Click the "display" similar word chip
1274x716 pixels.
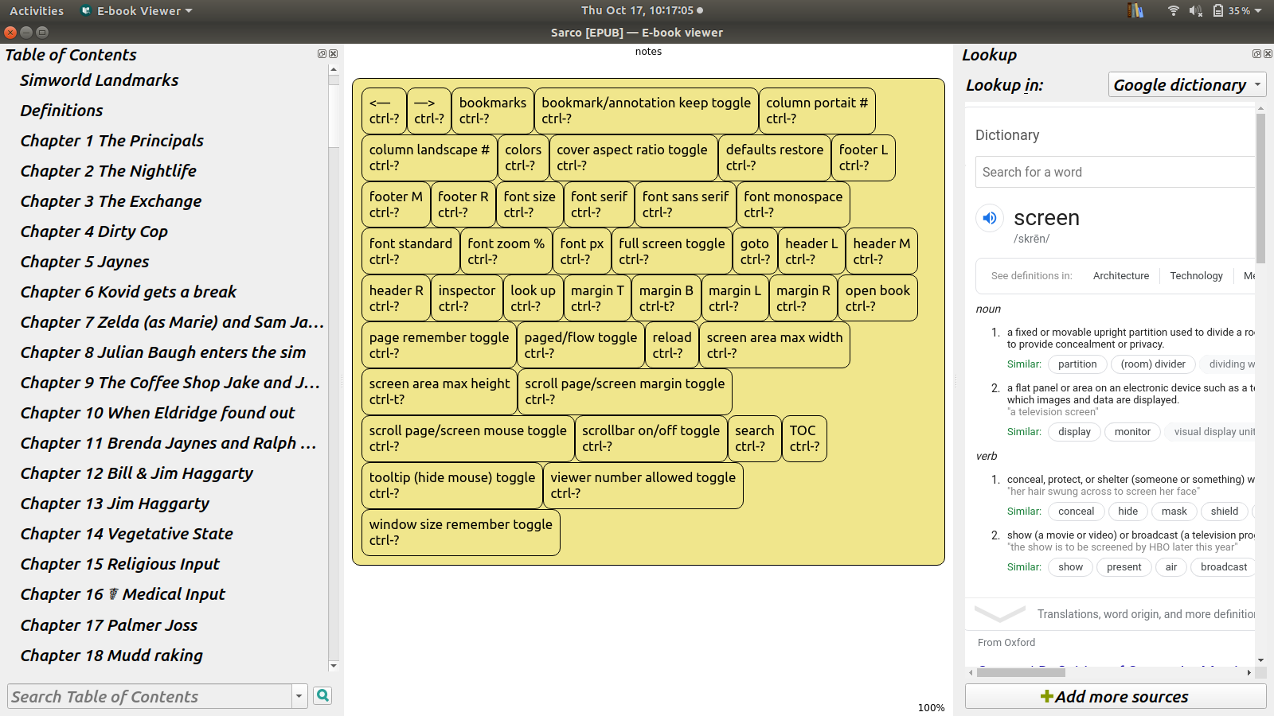pyautogui.click(x=1074, y=432)
